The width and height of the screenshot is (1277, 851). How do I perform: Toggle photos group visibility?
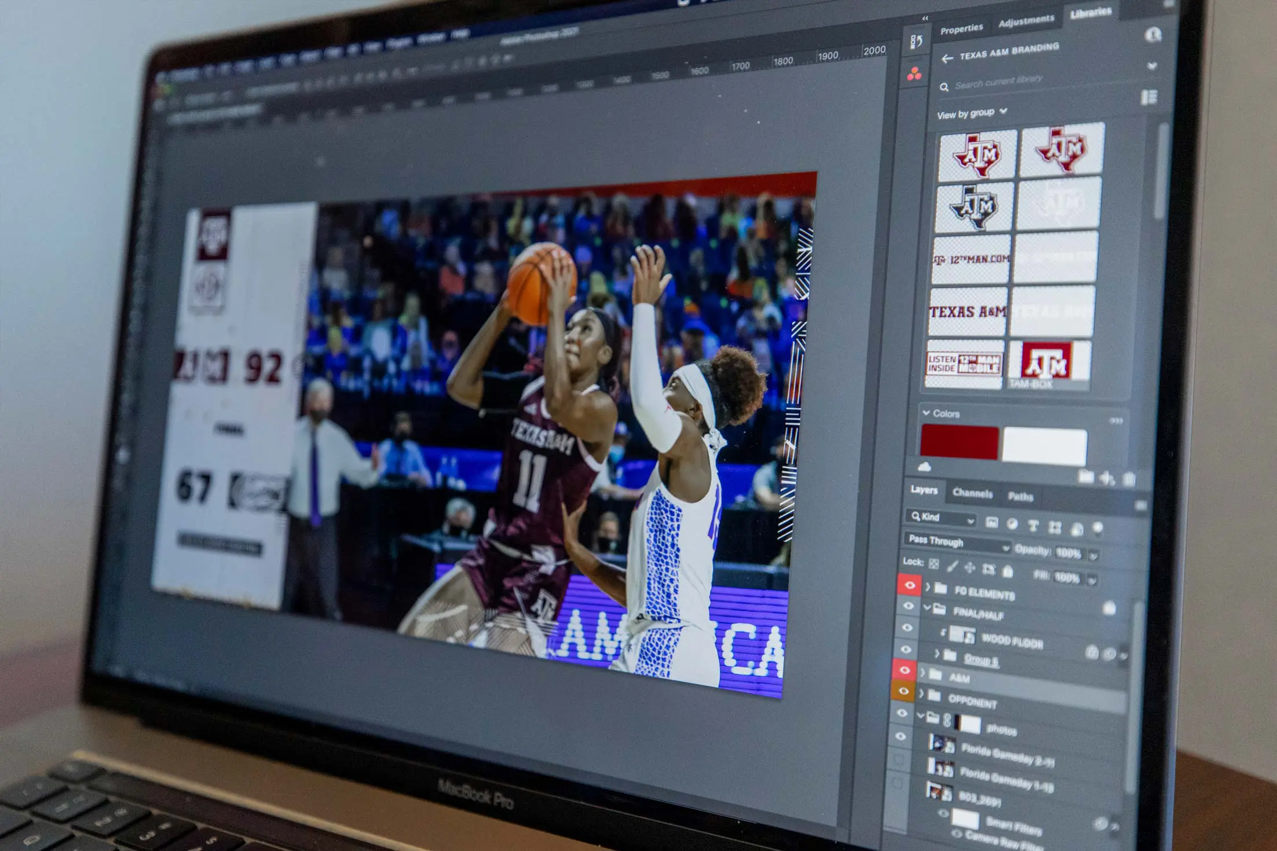pyautogui.click(x=902, y=713)
